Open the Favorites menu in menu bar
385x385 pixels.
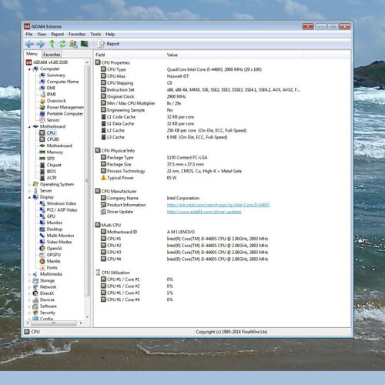[x=77, y=34]
